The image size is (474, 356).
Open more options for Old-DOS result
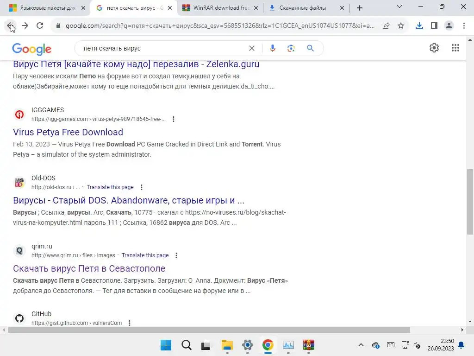[x=142, y=187]
